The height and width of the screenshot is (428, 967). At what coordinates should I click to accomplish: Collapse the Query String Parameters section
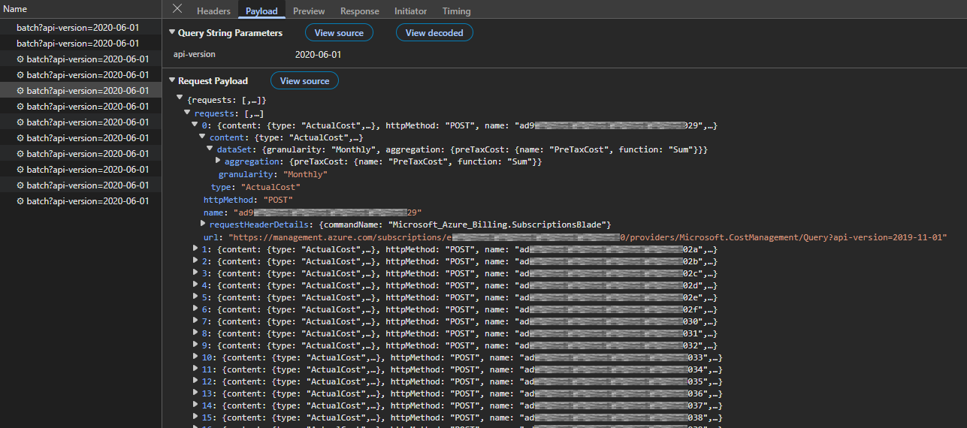click(x=172, y=33)
